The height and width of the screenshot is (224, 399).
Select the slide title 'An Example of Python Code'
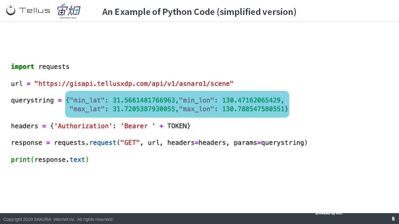pos(158,12)
